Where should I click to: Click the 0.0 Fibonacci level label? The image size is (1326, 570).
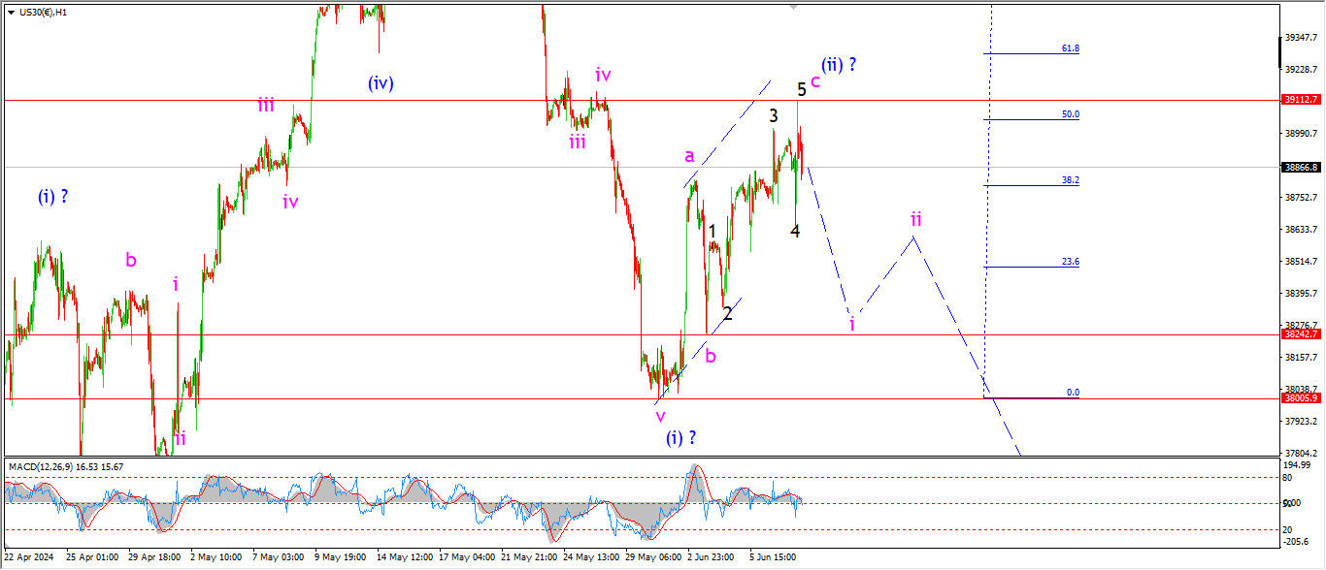1073,393
